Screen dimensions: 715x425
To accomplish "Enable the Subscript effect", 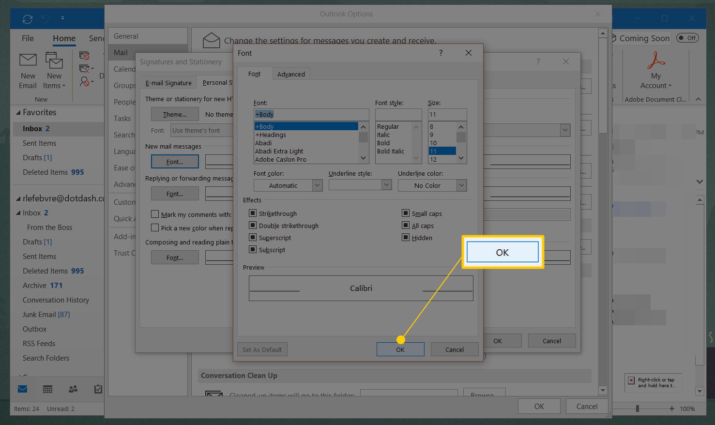I will pos(252,249).
